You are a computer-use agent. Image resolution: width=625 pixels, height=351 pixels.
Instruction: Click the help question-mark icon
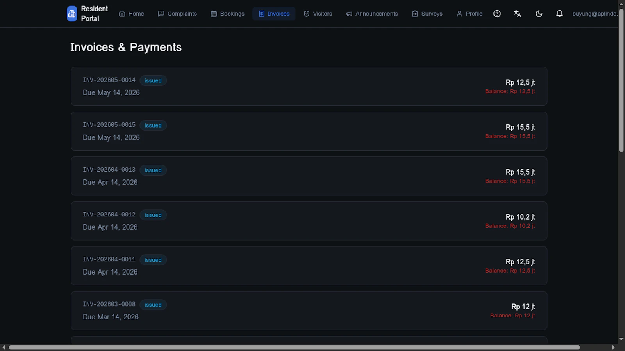pyautogui.click(x=497, y=14)
